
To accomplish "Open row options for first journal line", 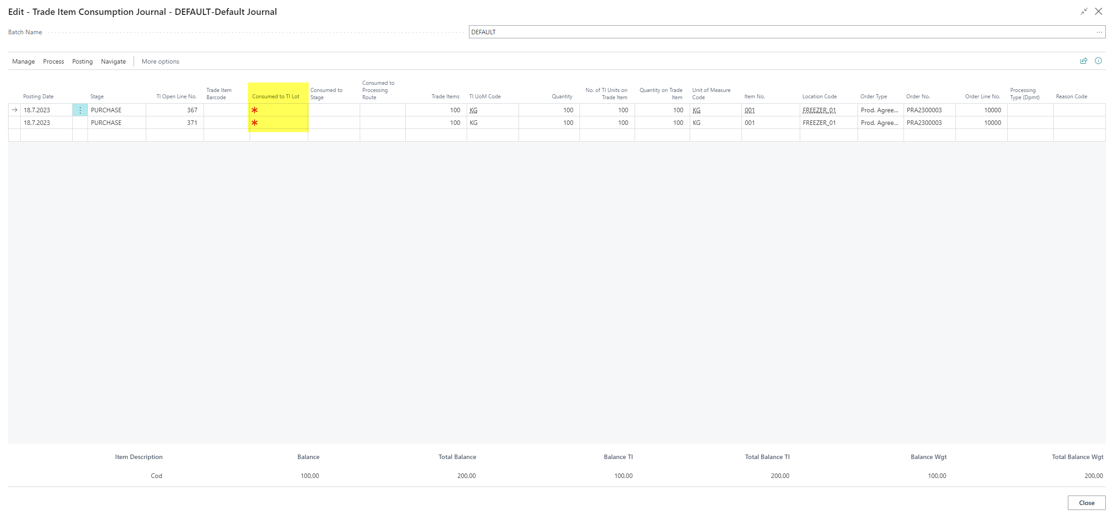I will click(x=80, y=110).
